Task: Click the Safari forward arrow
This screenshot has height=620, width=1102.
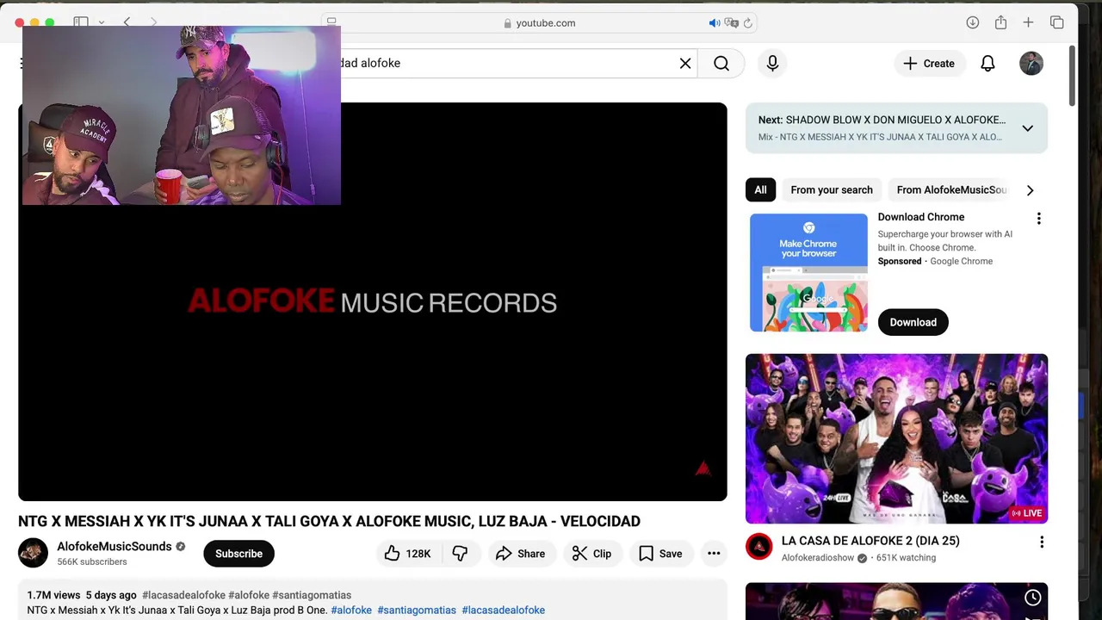Action: pos(153,22)
